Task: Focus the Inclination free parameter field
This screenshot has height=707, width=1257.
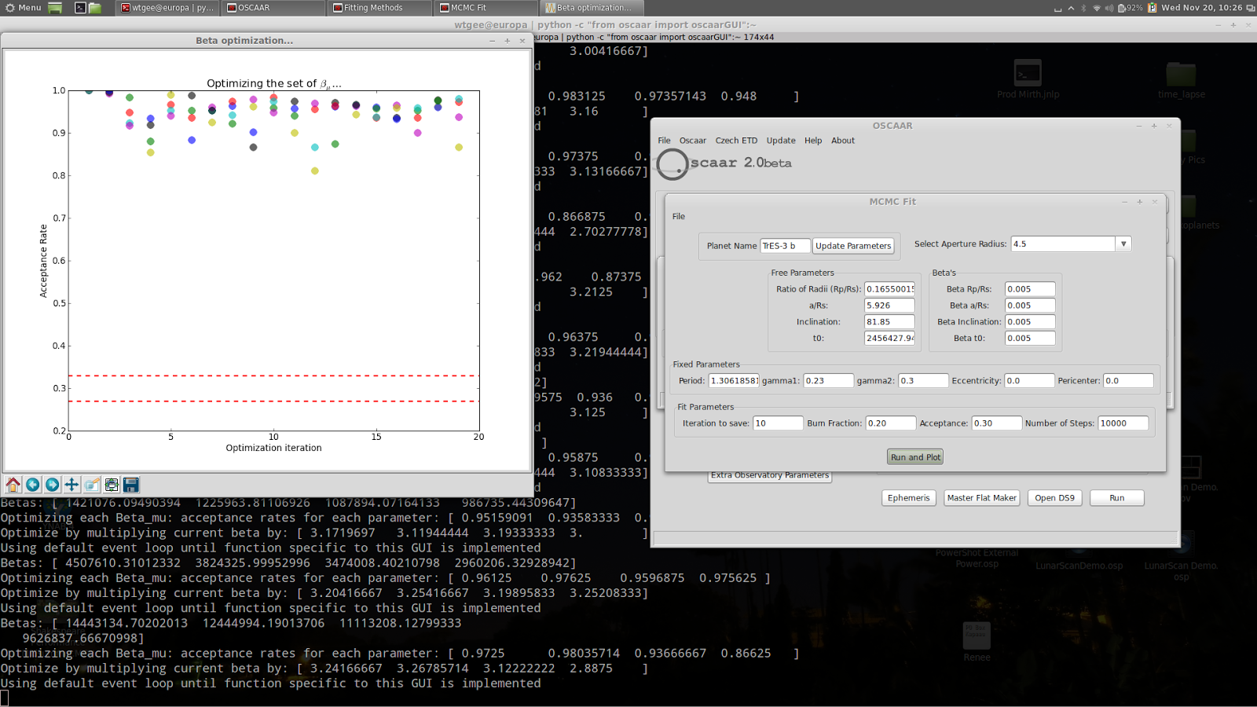Action: pyautogui.click(x=889, y=322)
